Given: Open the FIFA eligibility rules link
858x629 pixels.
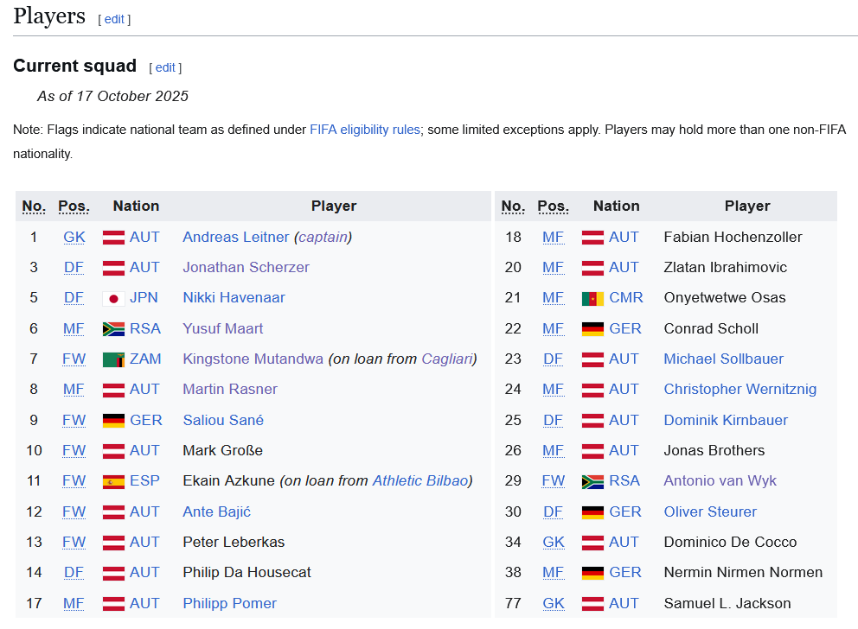Looking at the screenshot, I should click(x=365, y=130).
